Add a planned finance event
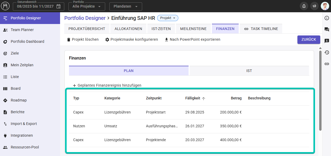The width and height of the screenshot is (331, 156). click(x=107, y=85)
